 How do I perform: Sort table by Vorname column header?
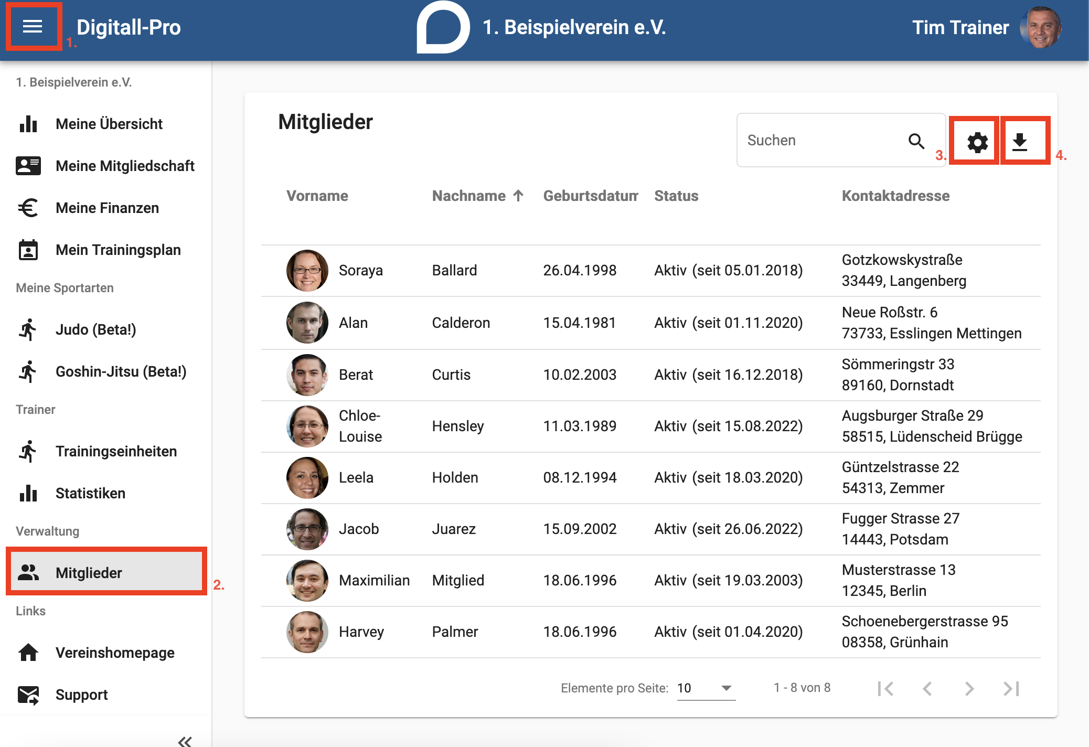tap(317, 196)
